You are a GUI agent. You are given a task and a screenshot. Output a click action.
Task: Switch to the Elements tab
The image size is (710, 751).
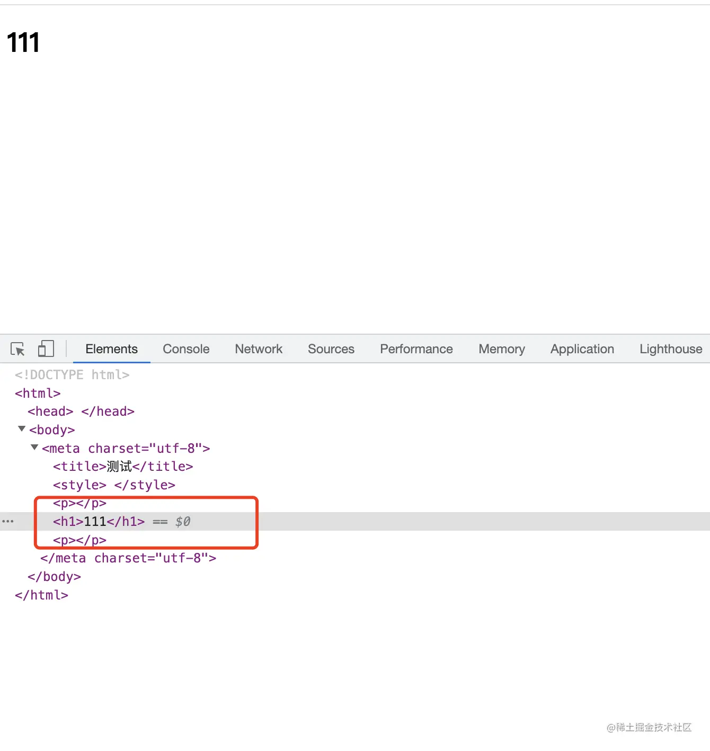coord(111,349)
